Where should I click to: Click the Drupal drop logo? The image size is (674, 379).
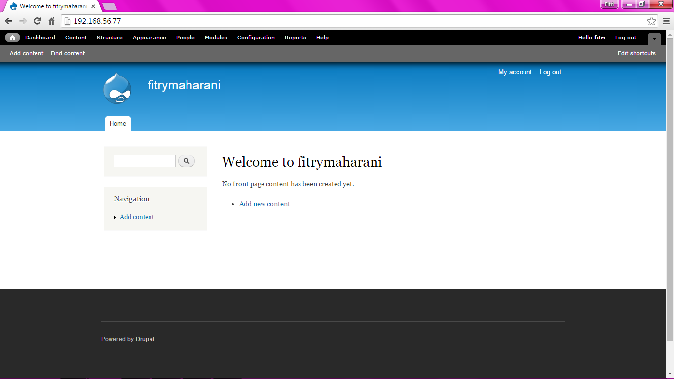pos(117,88)
